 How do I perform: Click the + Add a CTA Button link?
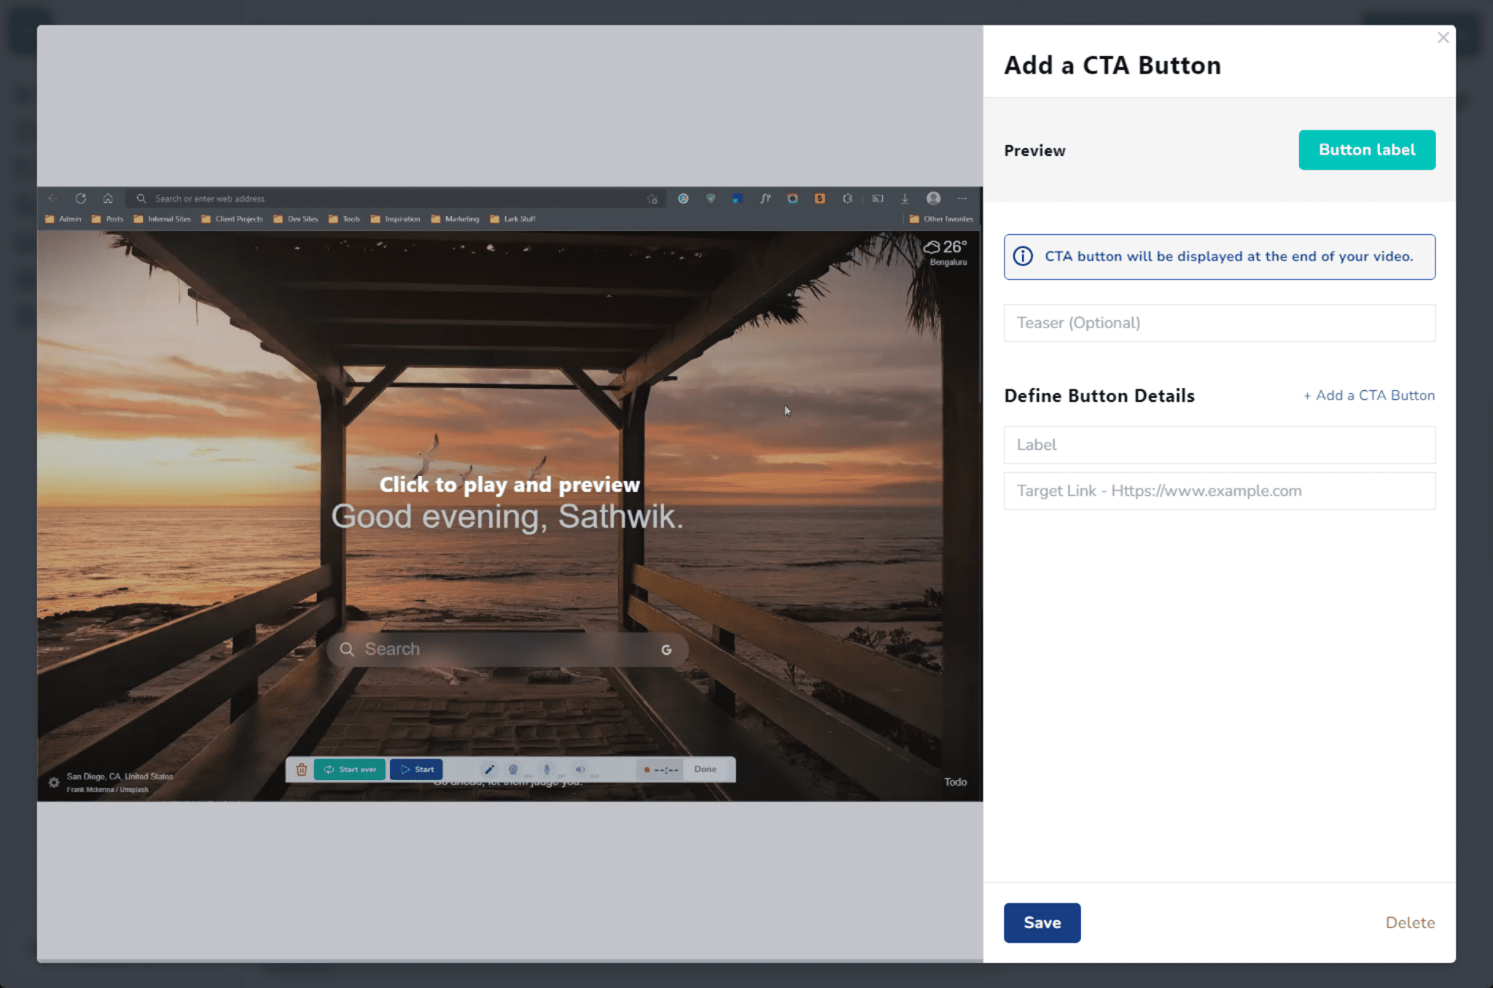[1369, 395]
